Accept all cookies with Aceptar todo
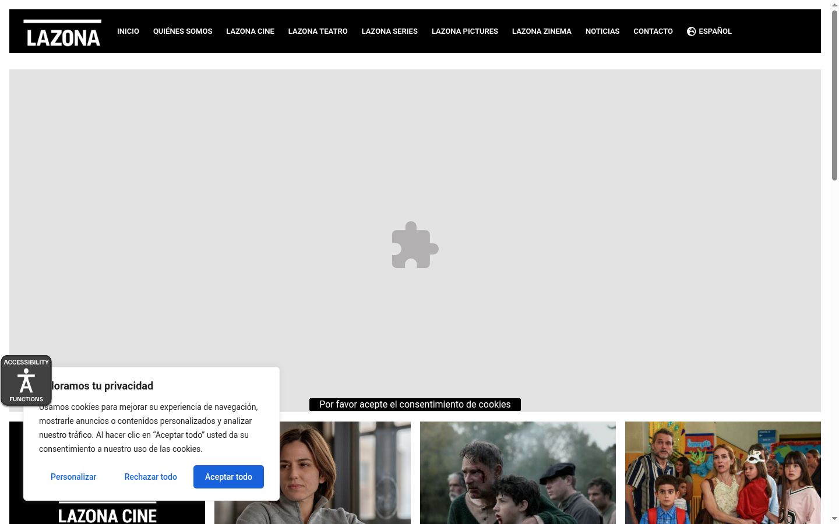Image resolution: width=839 pixels, height=524 pixels. 228,477
